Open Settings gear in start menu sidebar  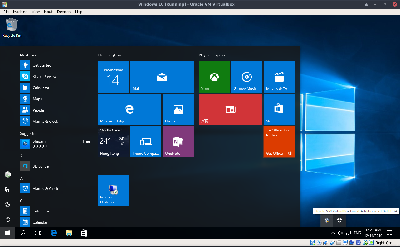click(8, 204)
